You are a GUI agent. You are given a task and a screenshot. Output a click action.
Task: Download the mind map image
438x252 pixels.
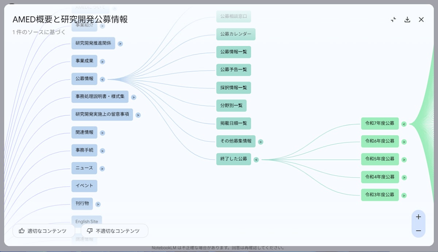(407, 20)
